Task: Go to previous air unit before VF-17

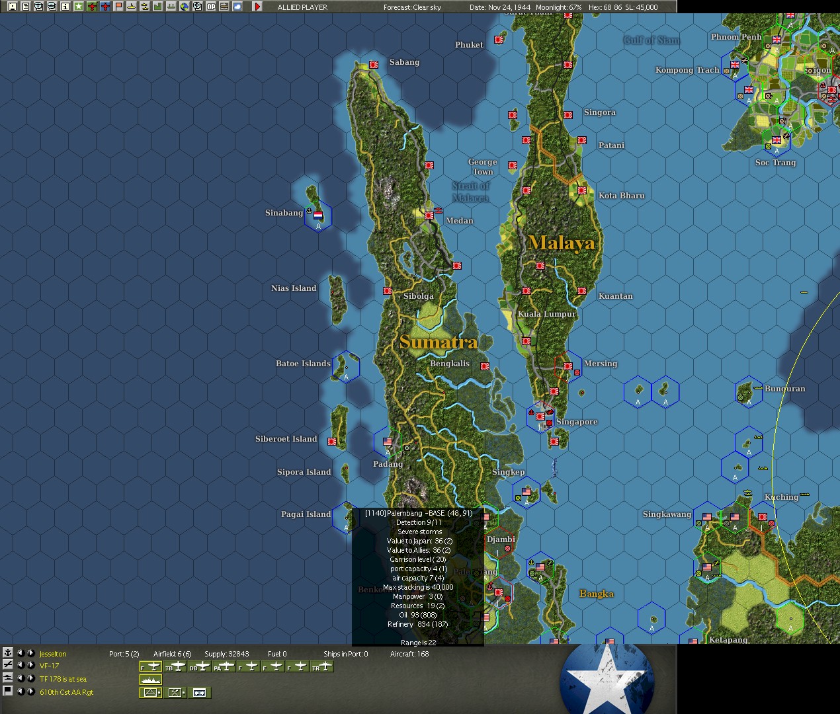Action: (20, 666)
